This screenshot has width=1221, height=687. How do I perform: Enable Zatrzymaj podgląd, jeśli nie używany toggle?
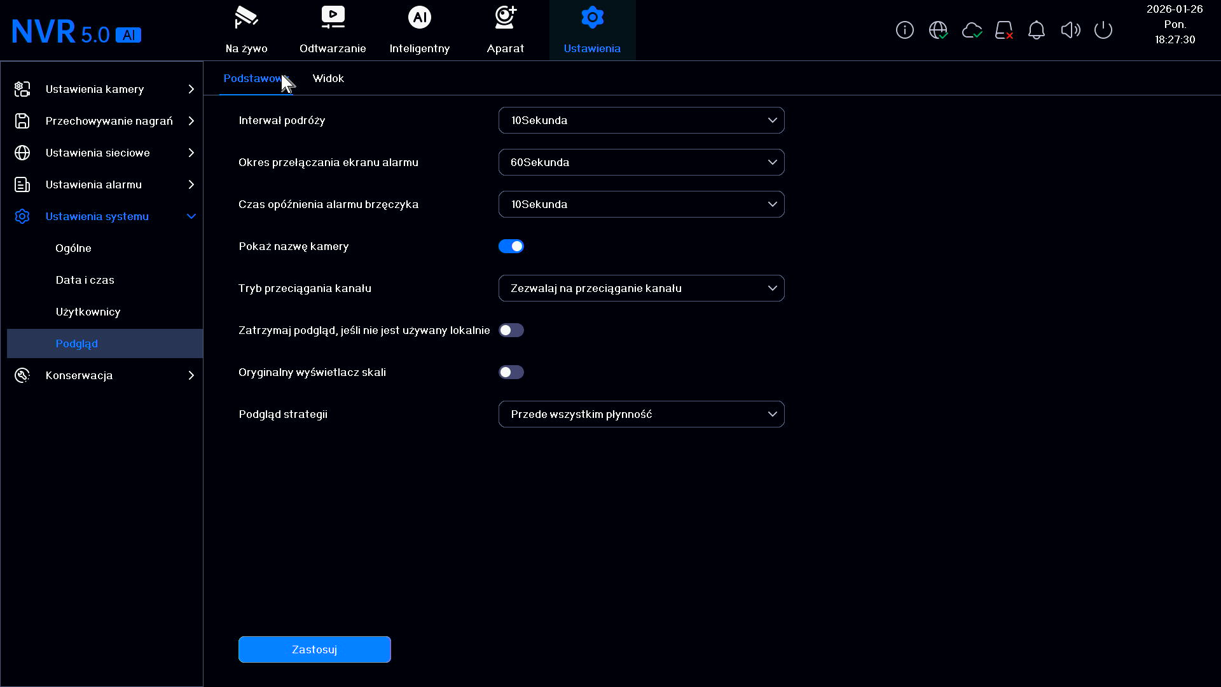pos(511,330)
